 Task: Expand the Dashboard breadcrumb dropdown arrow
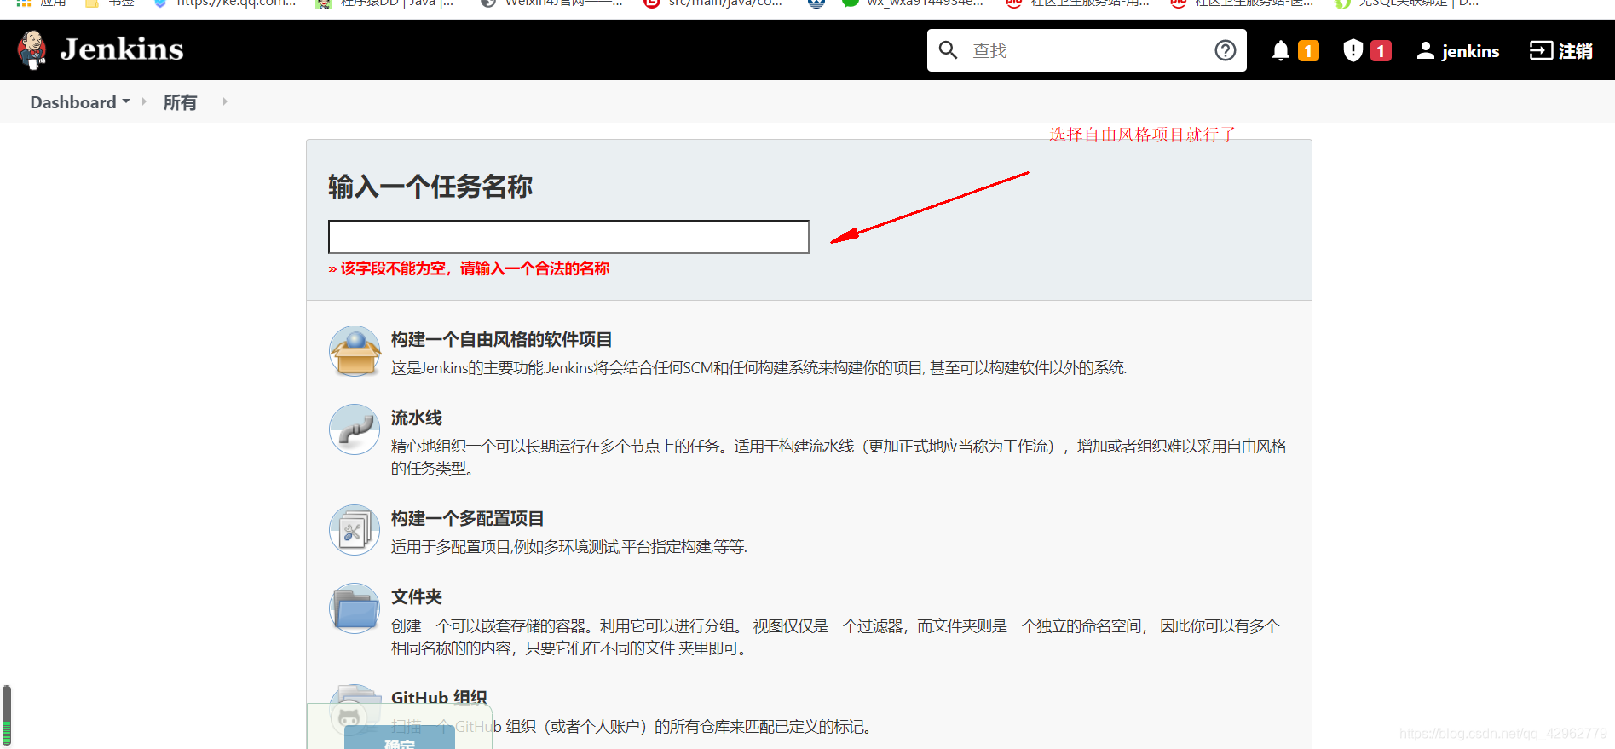coord(126,101)
